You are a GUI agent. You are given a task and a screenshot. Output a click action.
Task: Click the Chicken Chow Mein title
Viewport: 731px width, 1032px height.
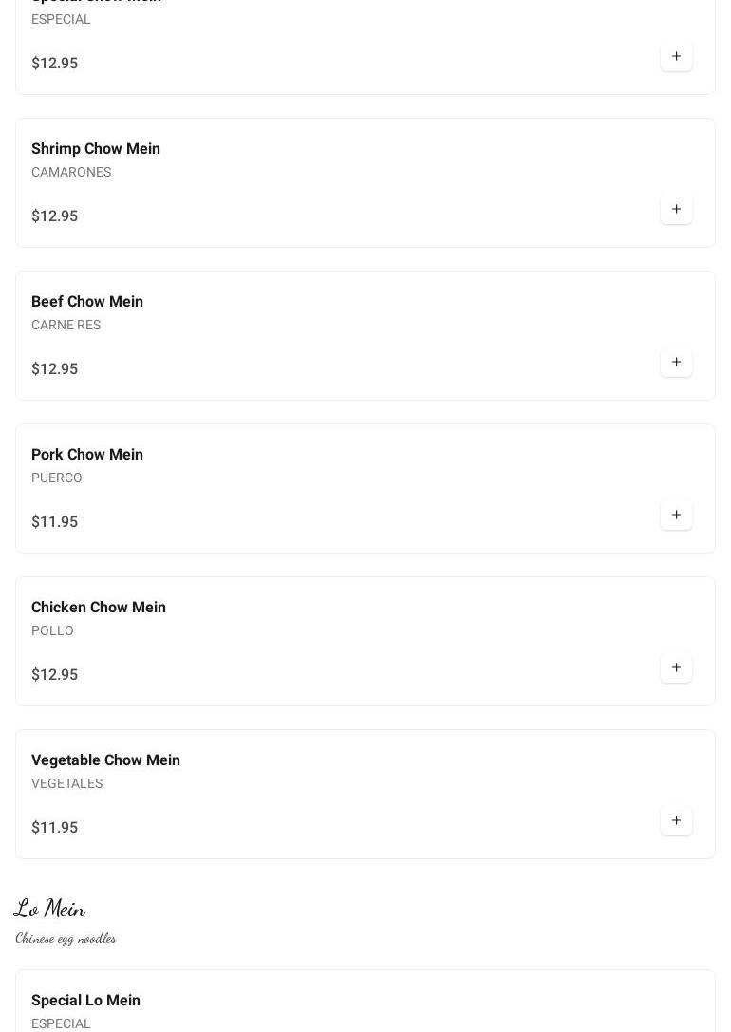pos(99,608)
